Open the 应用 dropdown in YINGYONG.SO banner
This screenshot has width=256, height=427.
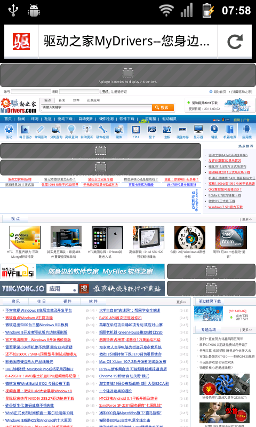(x=62, y=288)
